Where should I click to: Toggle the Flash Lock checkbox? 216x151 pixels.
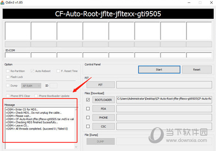pyautogui.click(x=8, y=77)
